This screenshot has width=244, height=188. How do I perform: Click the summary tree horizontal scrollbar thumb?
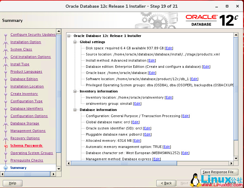(124, 163)
